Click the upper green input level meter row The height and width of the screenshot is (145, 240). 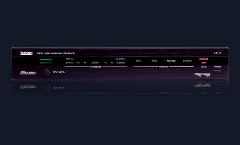[x=47, y=59]
